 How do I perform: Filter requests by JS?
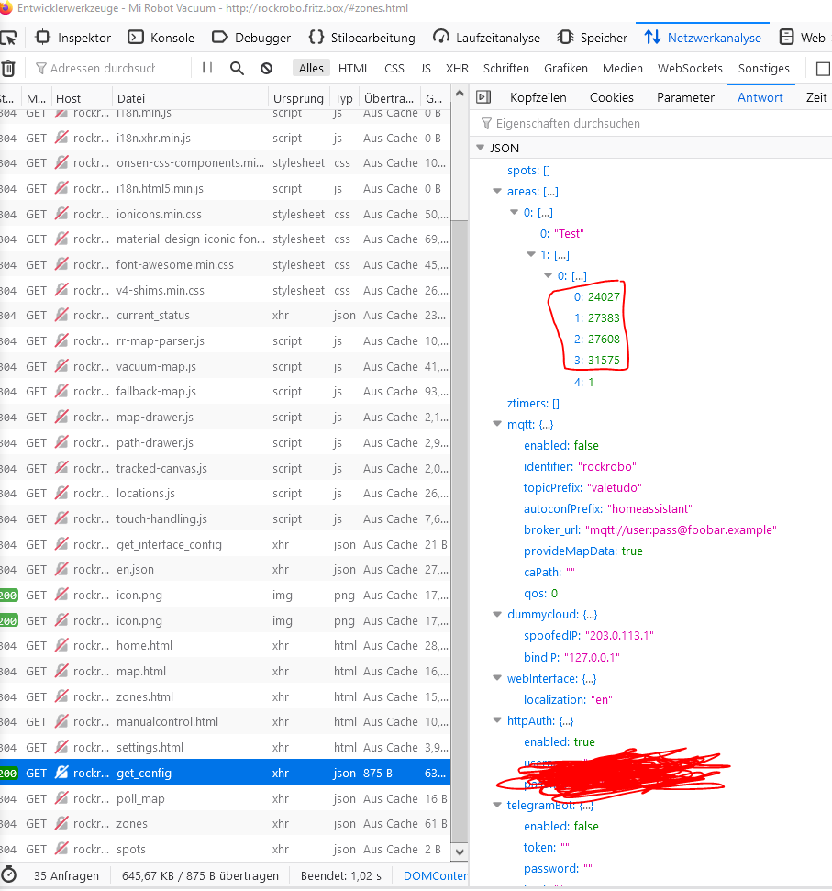pos(426,69)
